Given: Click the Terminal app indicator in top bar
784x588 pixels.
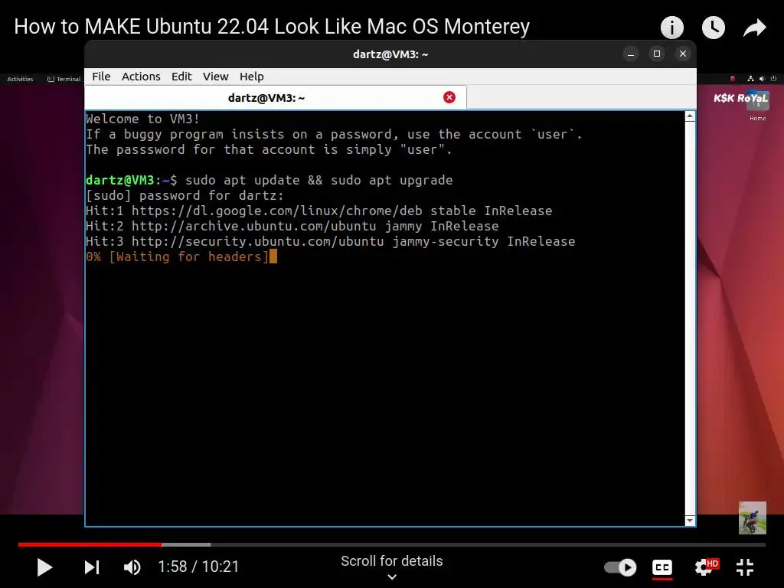Looking at the screenshot, I should pyautogui.click(x=64, y=79).
